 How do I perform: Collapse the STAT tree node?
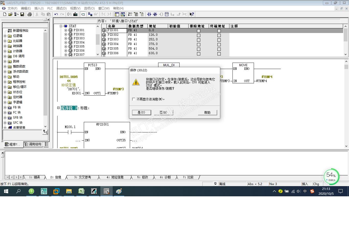tap(61, 26)
